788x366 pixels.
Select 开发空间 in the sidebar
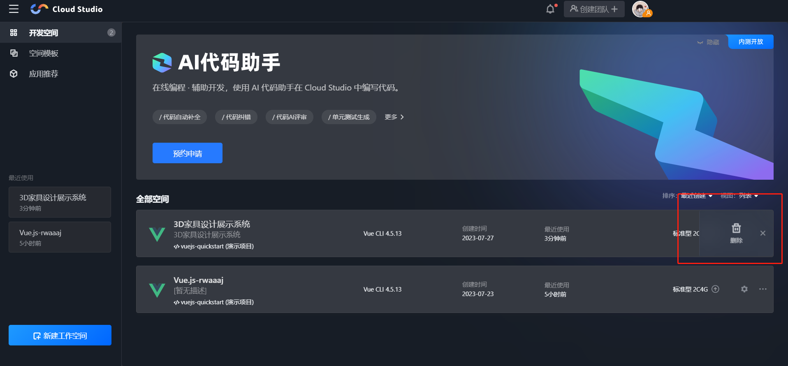(60, 32)
